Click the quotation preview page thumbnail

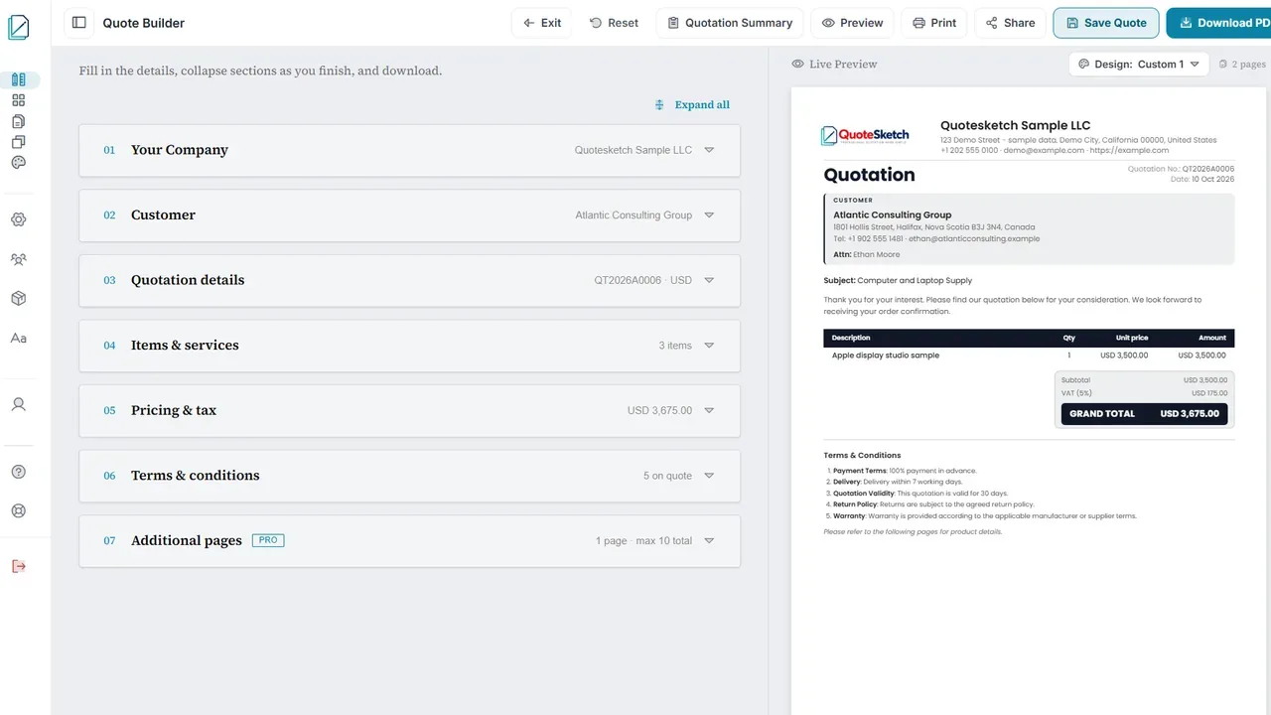(1031, 401)
